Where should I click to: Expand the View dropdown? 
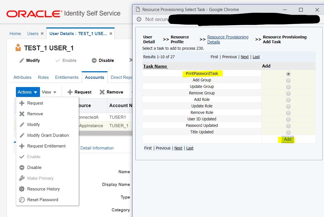pos(49,92)
